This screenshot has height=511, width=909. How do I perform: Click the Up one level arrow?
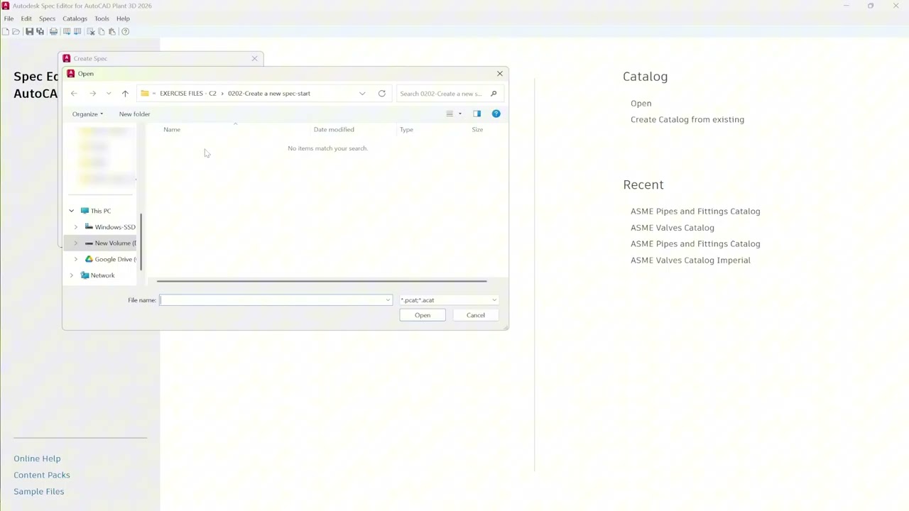coord(125,94)
